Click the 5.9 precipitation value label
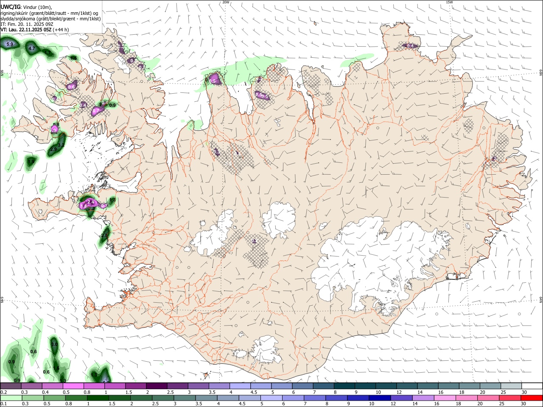Viewport: 543px width, 407px height. [x=10, y=44]
